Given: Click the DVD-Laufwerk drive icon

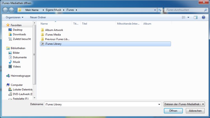Looking at the screenshot, I should pos(10,94).
